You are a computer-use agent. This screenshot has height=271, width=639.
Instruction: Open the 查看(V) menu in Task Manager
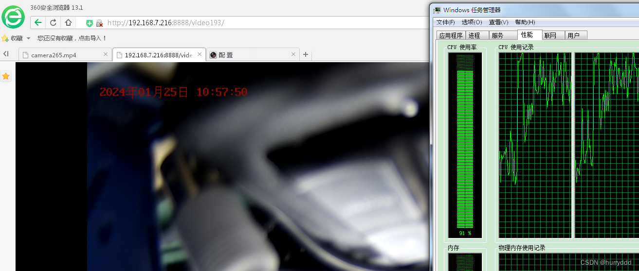[x=498, y=22]
